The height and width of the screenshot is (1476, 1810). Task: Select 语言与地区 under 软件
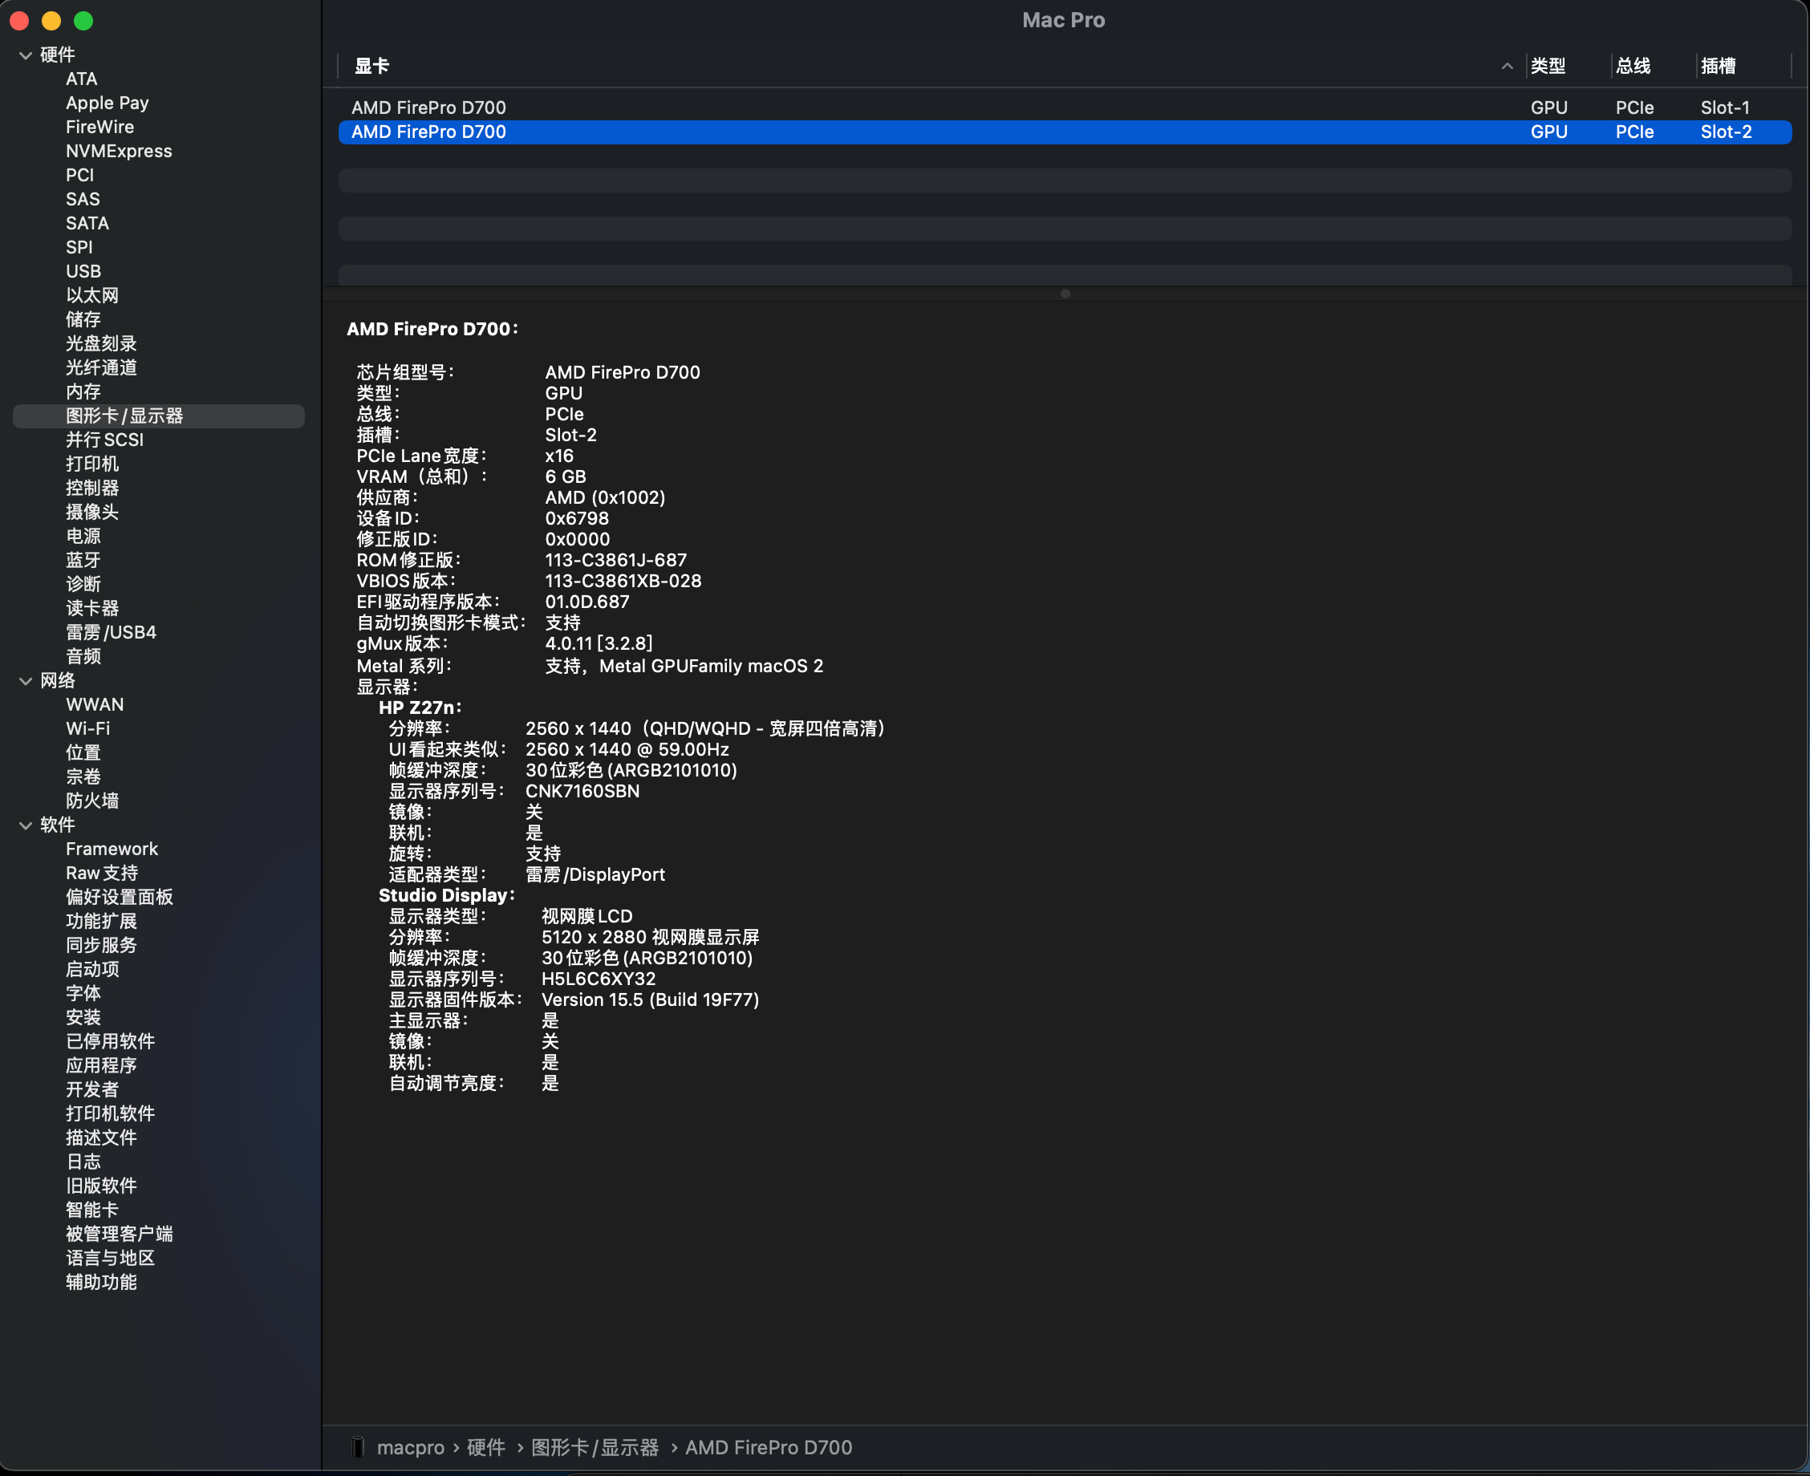110,1259
